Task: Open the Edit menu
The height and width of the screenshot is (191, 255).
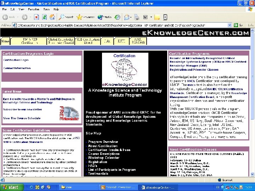Action: coord(12,9)
